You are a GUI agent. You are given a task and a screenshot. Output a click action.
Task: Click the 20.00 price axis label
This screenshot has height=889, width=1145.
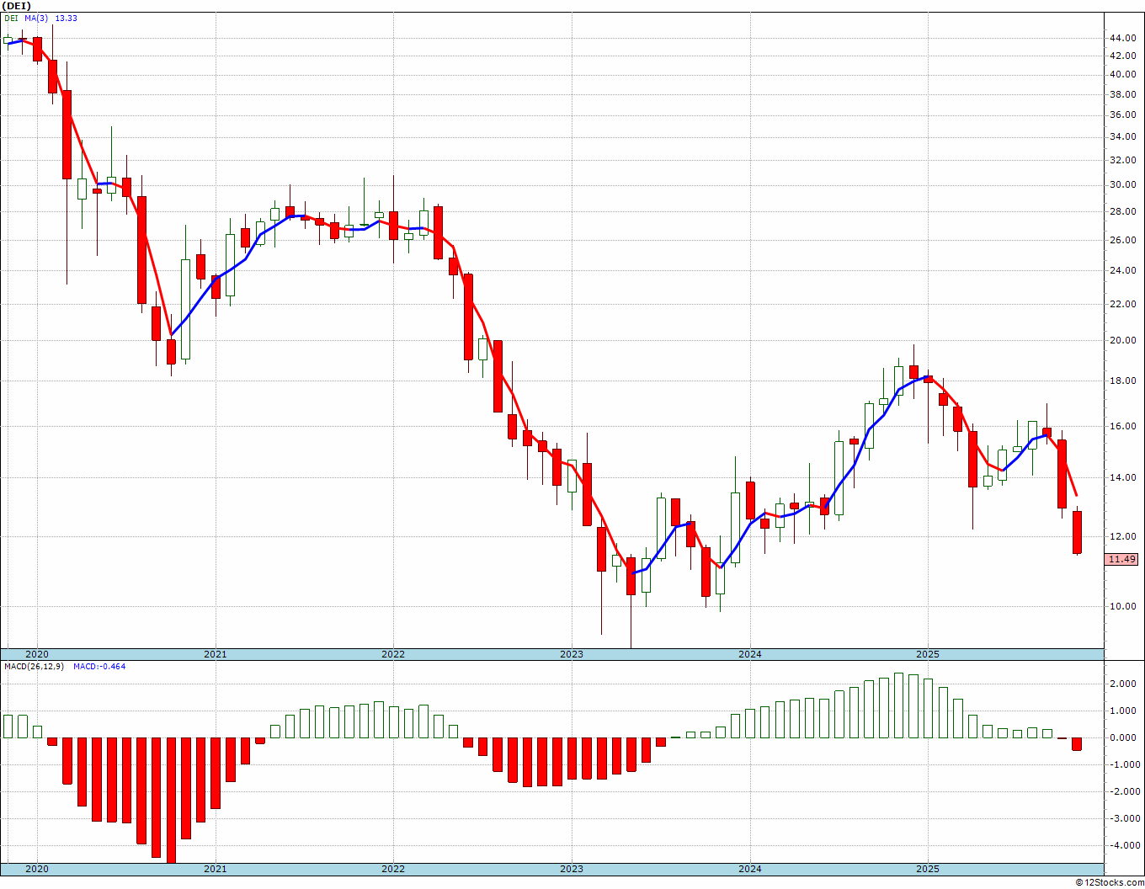pos(1121,340)
